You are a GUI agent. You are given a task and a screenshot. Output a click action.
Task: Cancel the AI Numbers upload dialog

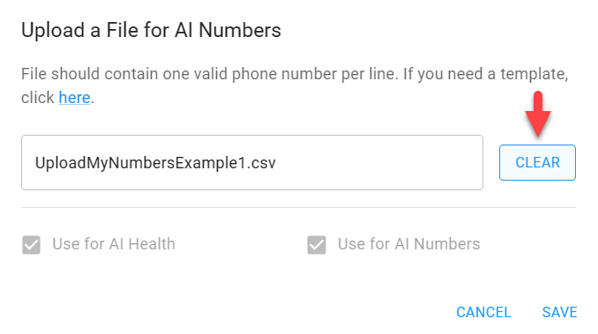click(x=483, y=312)
